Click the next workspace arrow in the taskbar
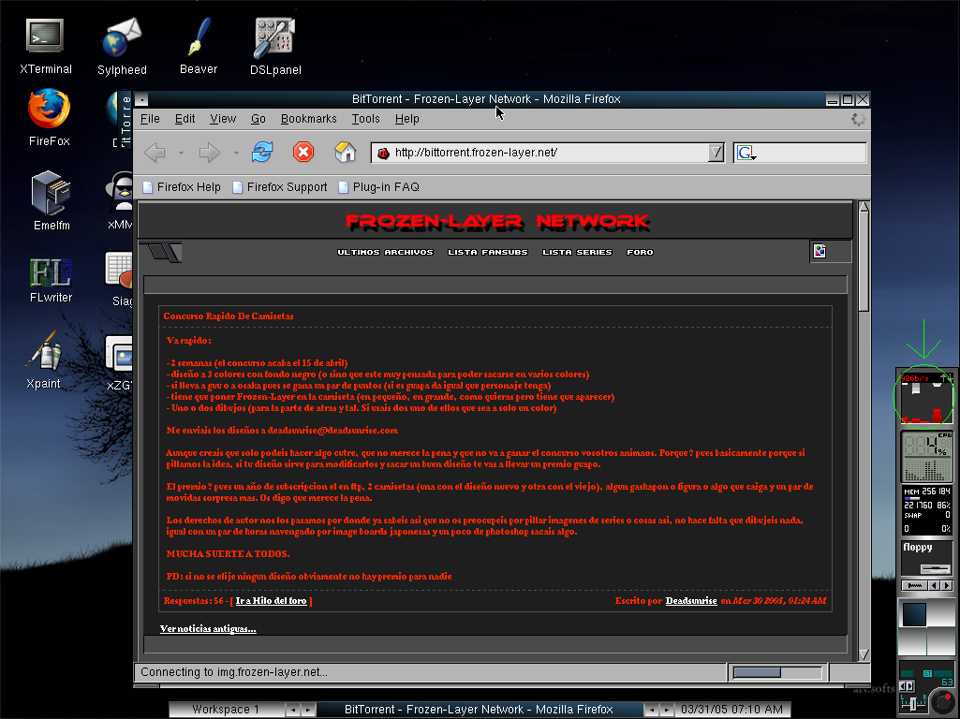This screenshot has height=719, width=960. click(308, 710)
